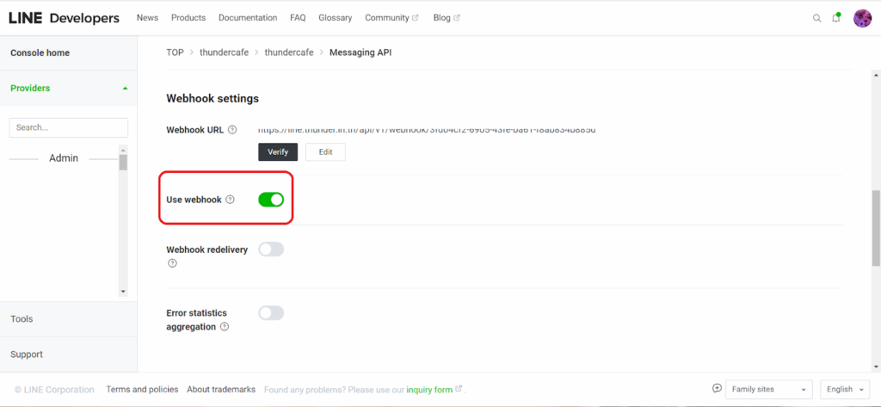Disable the Use webhook toggle
Image resolution: width=881 pixels, height=407 pixels.
(x=271, y=200)
